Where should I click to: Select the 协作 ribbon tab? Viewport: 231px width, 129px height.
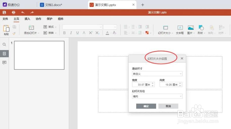coord(38,19)
